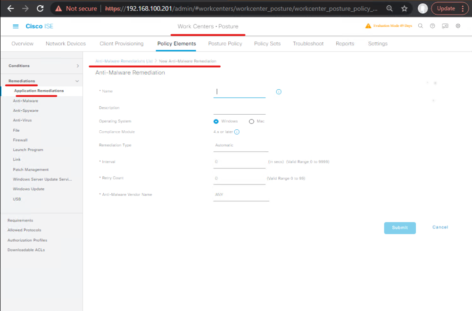This screenshot has height=311, width=472.
Task: Open the Network Devices tab
Action: (66, 44)
